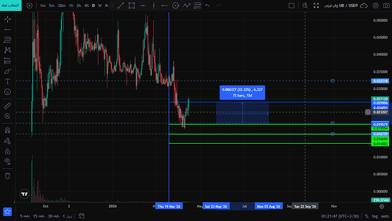Open the quick search icon
392x221 pixels.
305,6
